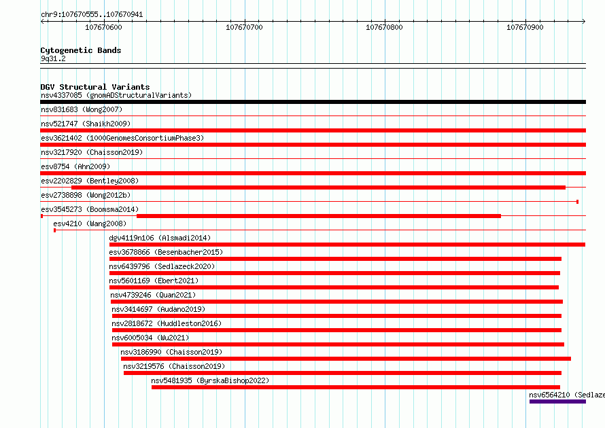The width and height of the screenshot is (605, 428).
Task: Click the left arrow of the ruler
Action: click(x=42, y=21)
